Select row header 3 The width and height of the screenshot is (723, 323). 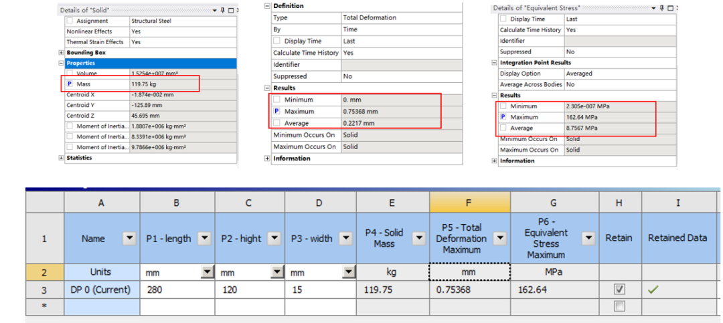point(45,290)
